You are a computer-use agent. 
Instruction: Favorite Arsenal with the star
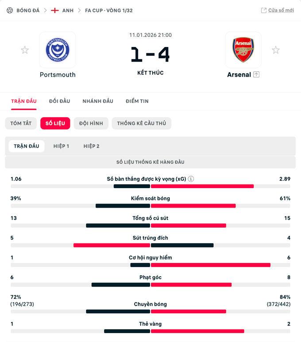click(276, 50)
